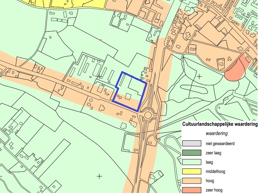Click the 'middelhoog' legend label
The height and width of the screenshot is (194, 259).
coord(215,171)
